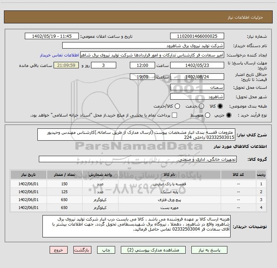Click the validity time field 19:00
The image size is (277, 268).
coord(142,77)
